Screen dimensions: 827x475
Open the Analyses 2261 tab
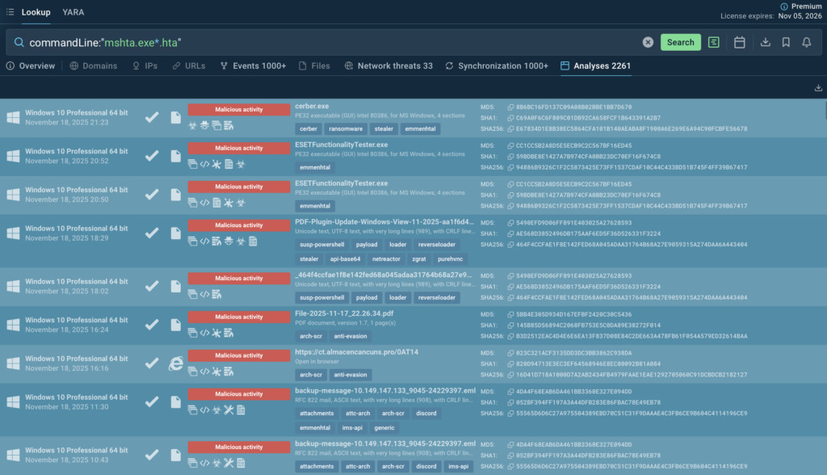(596, 66)
